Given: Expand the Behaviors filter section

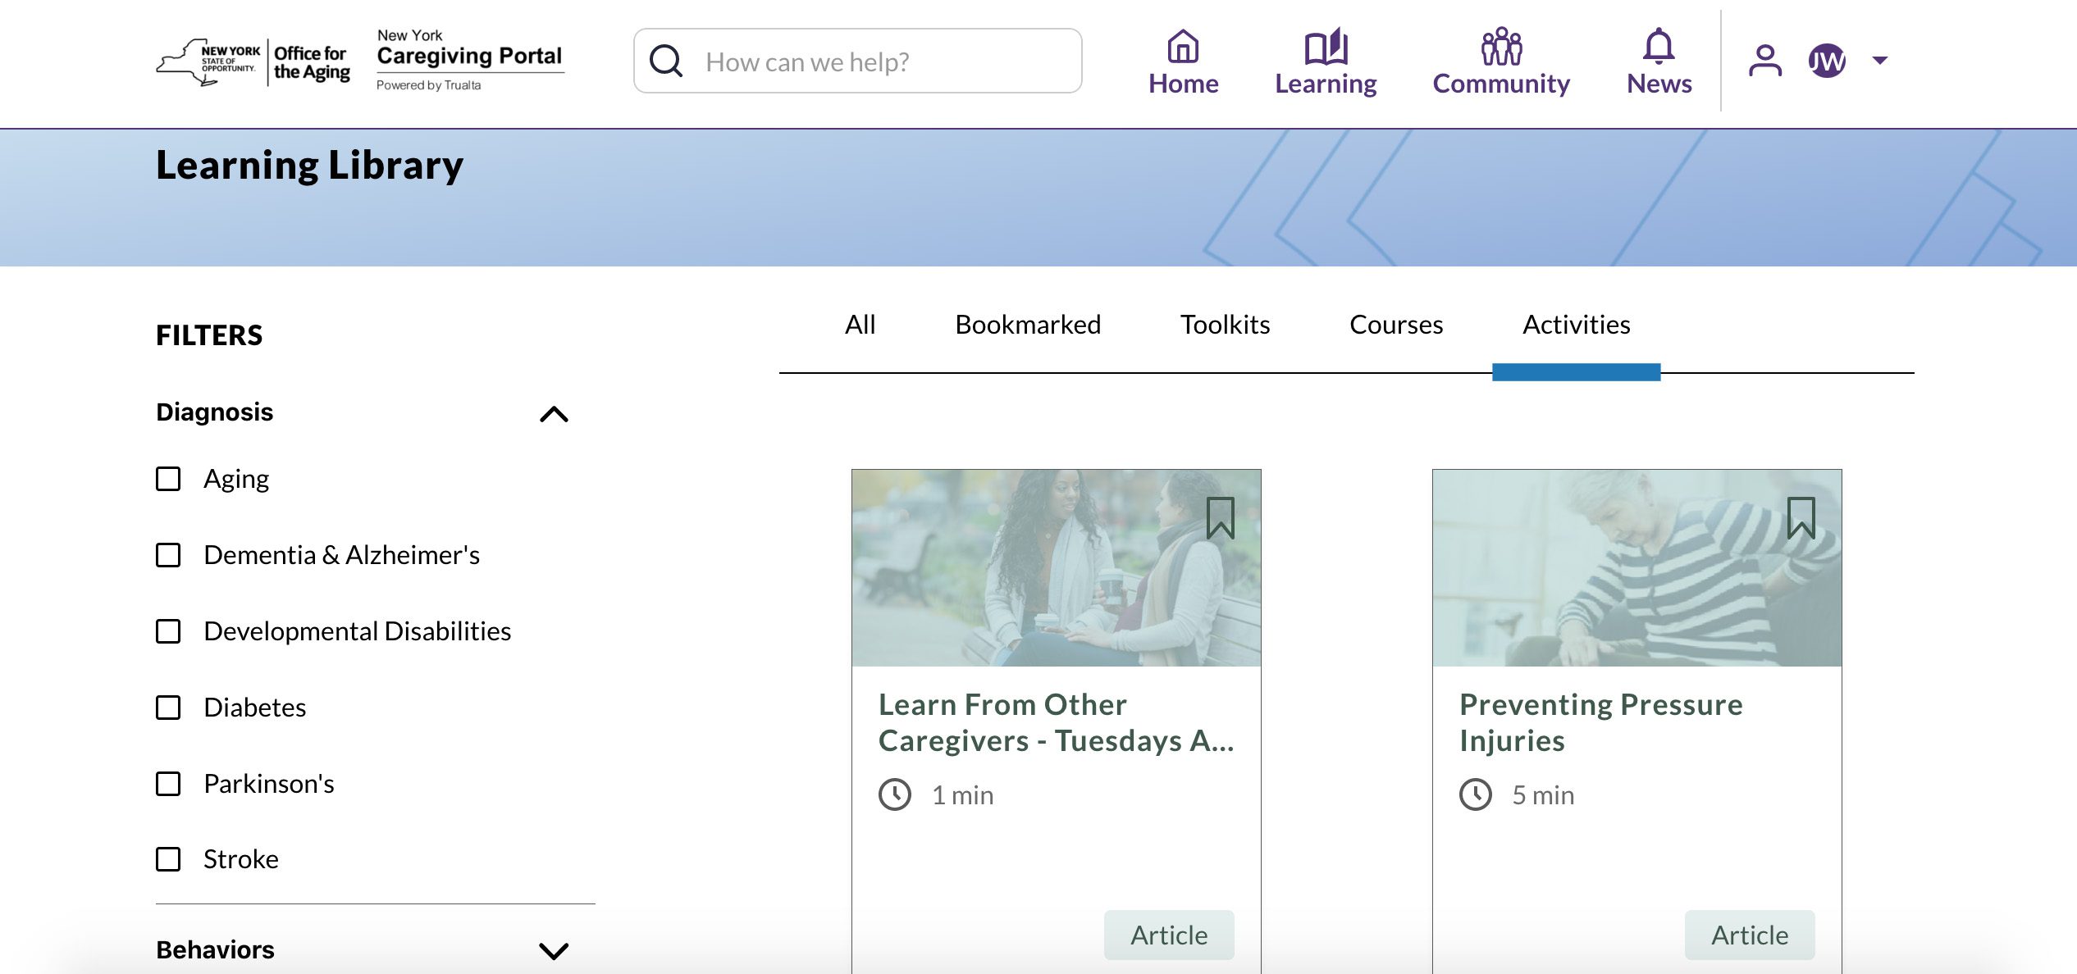Looking at the screenshot, I should click(x=554, y=950).
